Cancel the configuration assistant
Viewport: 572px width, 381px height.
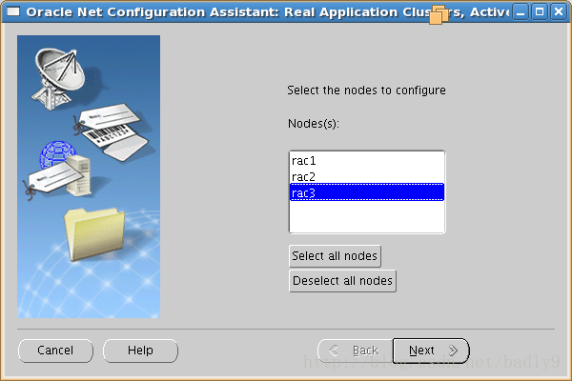(55, 351)
